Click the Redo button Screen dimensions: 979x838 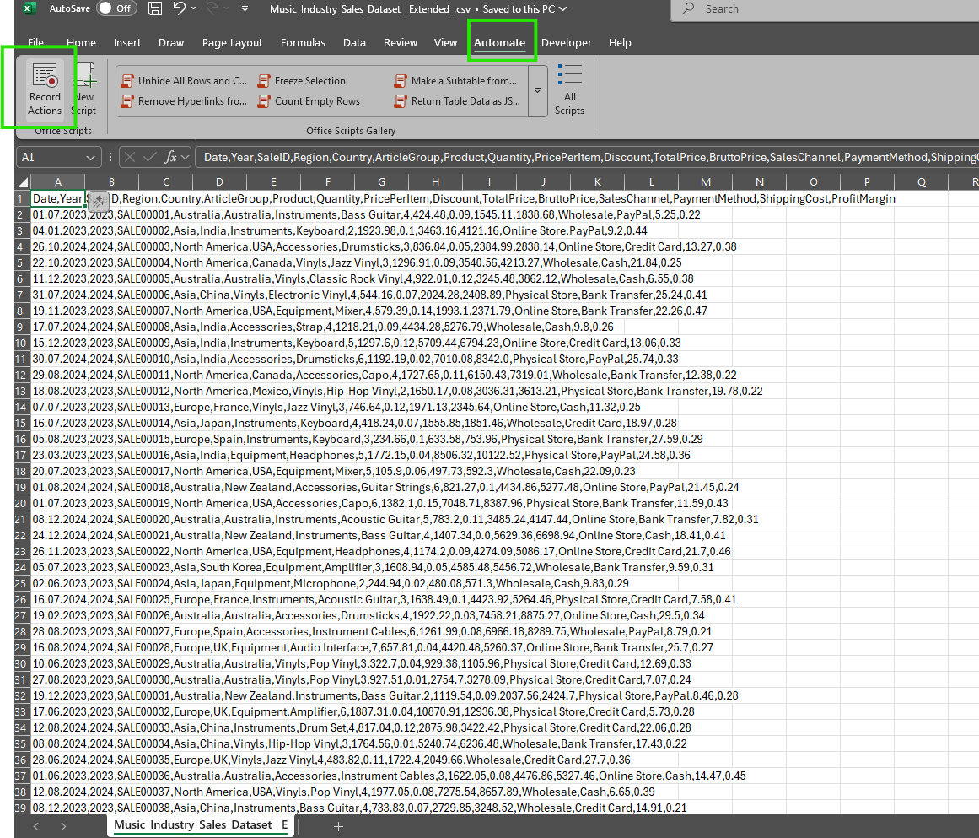click(212, 8)
